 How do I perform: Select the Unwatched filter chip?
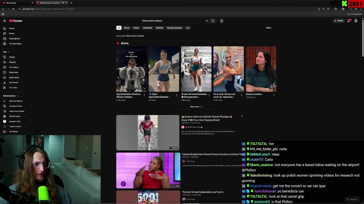(x=147, y=28)
